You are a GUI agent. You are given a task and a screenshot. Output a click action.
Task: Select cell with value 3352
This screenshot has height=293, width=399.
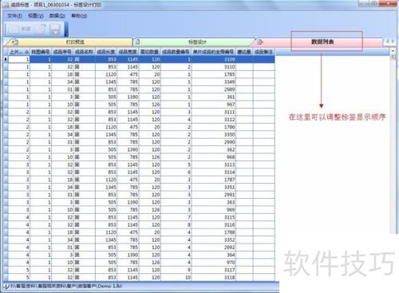(x=214, y=240)
